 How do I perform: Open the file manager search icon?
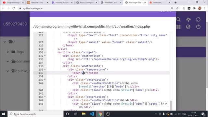[x=178, y=19]
